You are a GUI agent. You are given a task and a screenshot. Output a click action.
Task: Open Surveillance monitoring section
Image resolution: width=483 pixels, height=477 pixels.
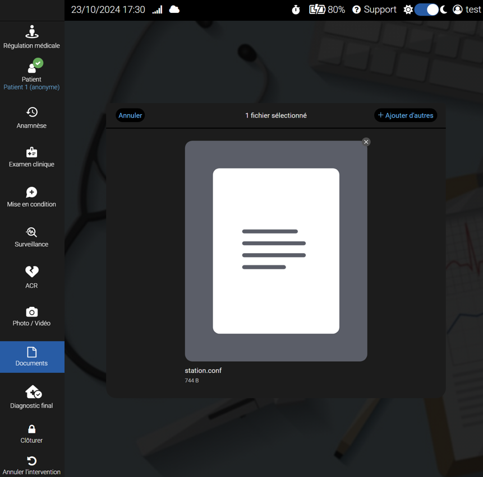pyautogui.click(x=32, y=237)
